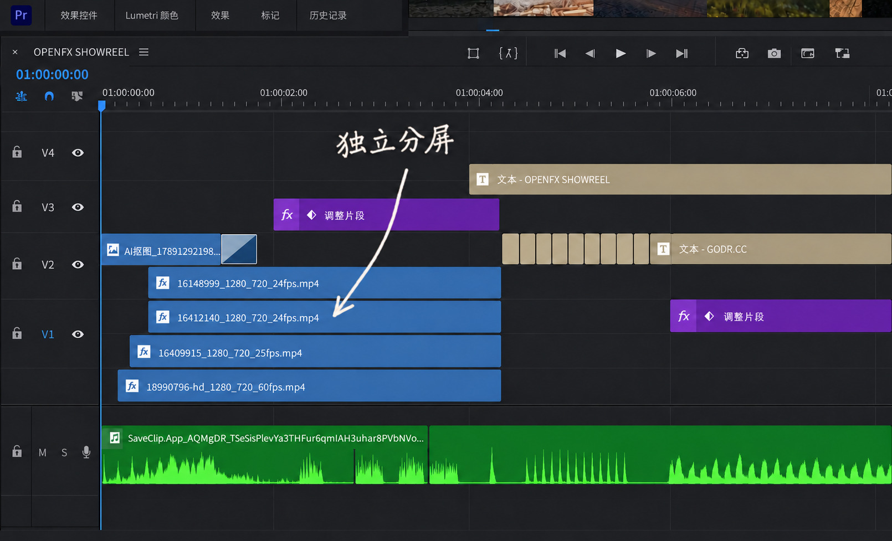Image resolution: width=892 pixels, height=541 pixels.
Task: Select the 调整片段 clip on V3
Action: tap(386, 215)
